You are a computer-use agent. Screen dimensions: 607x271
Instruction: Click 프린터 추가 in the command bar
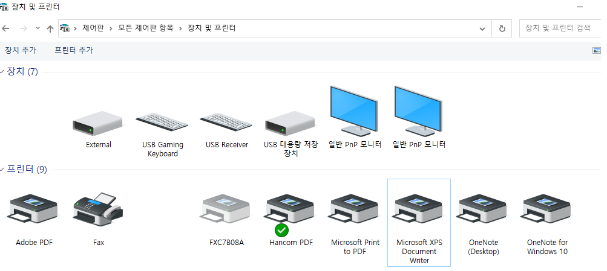[74, 50]
